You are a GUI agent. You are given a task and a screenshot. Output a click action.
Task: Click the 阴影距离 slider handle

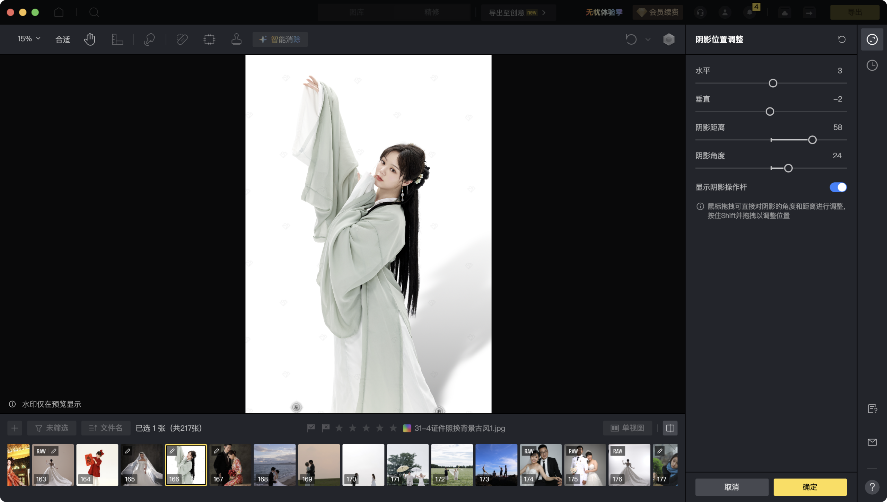(812, 140)
